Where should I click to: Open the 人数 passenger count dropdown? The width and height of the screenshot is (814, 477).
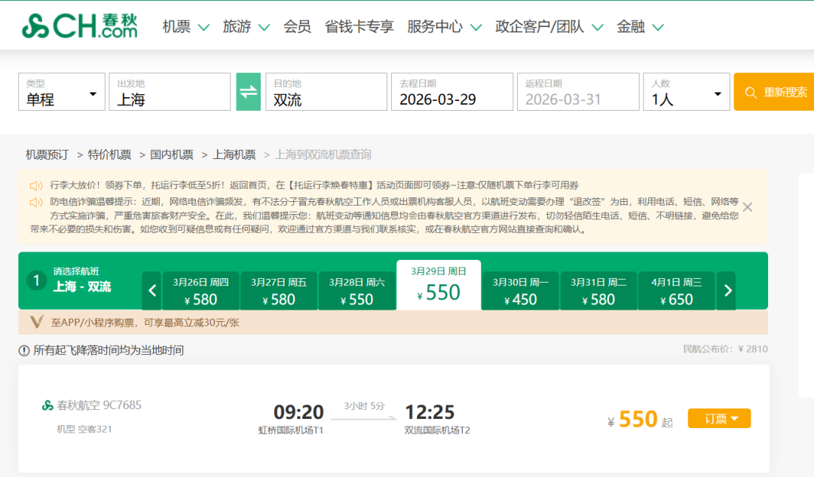686,92
